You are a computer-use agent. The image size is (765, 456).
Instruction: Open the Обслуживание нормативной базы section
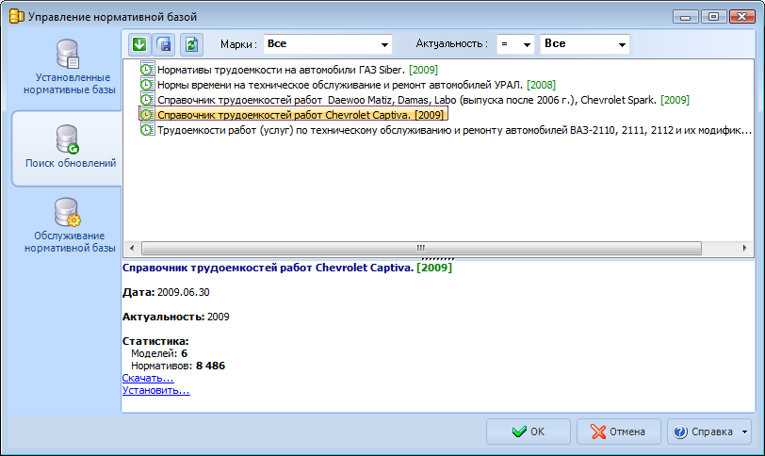click(66, 225)
